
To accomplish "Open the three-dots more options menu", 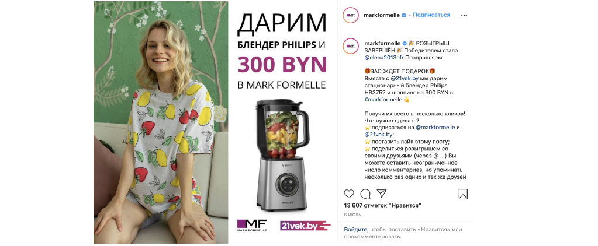I will (x=464, y=15).
